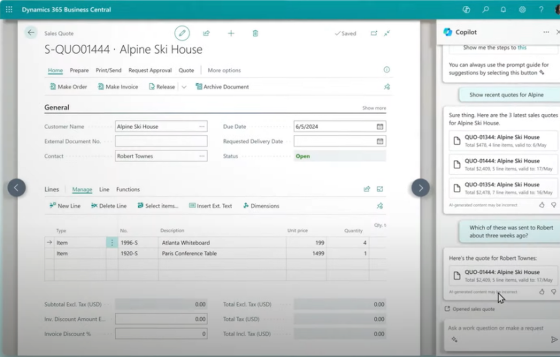Give thumbs up to the Robert Townes answer

[x=542, y=292]
